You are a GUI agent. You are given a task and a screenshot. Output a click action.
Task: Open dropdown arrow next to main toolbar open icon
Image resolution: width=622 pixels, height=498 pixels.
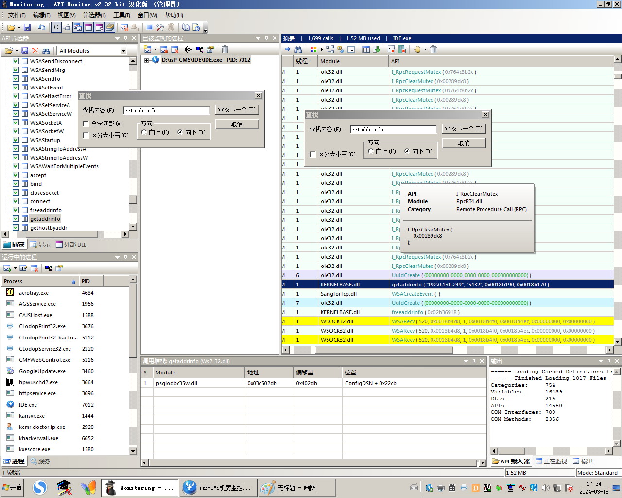pos(19,28)
